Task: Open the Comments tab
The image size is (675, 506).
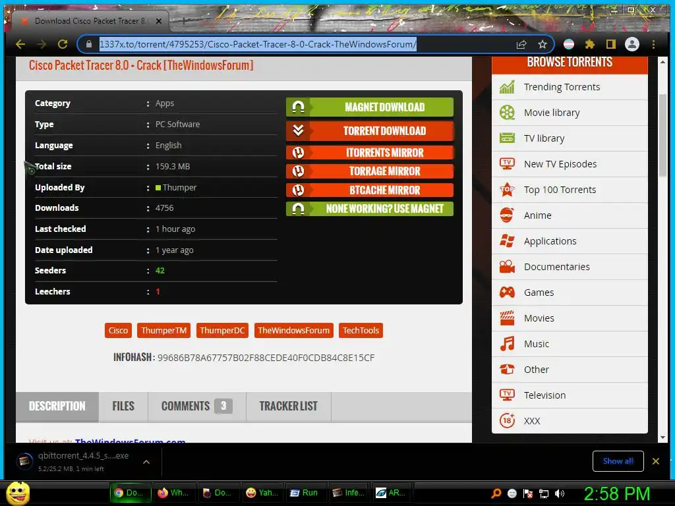Action: pos(196,407)
